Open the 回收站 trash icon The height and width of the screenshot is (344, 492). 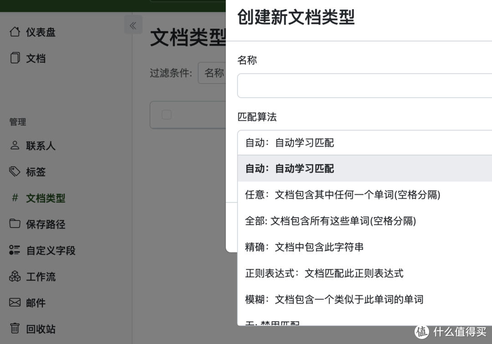(x=15, y=328)
